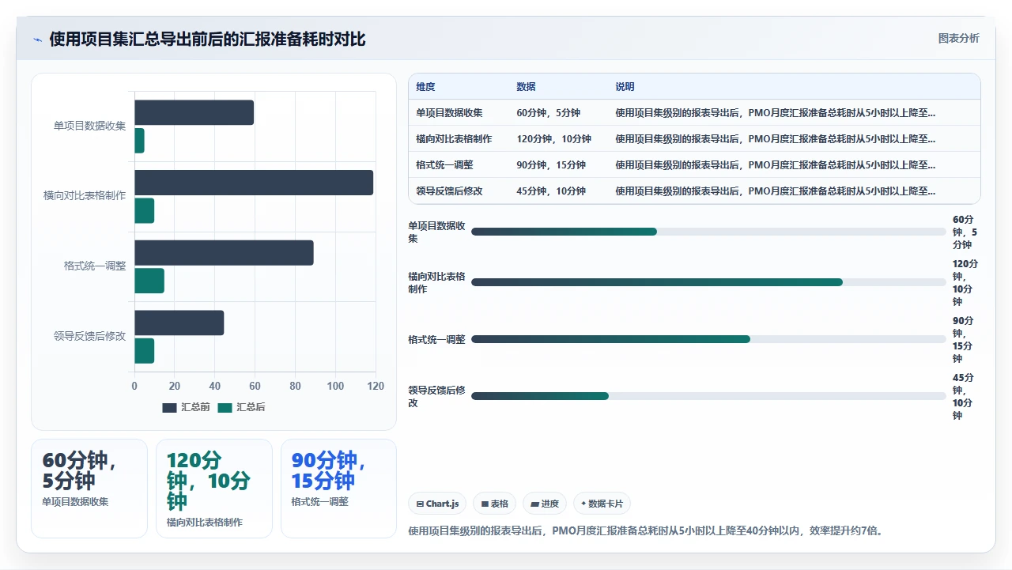
Task: Click the teal 汇总后 bar for 横向对比表格制作
Action: click(x=144, y=211)
